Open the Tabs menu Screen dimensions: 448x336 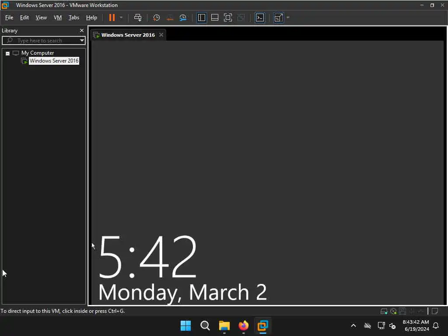(x=73, y=17)
